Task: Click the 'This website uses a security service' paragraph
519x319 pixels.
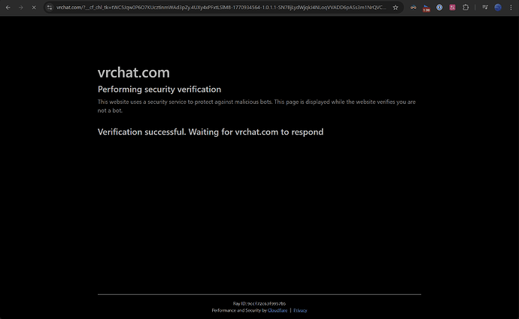Action: (256, 106)
